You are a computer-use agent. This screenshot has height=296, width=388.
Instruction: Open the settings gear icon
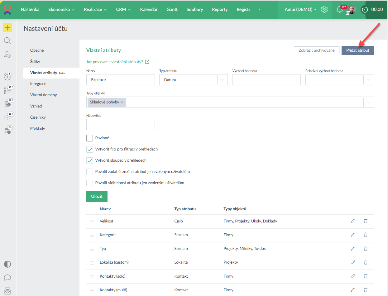(324, 9)
